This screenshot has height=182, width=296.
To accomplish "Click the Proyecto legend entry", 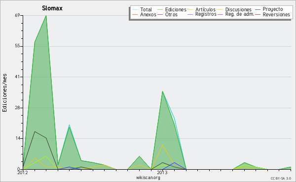I will pos(273,9).
